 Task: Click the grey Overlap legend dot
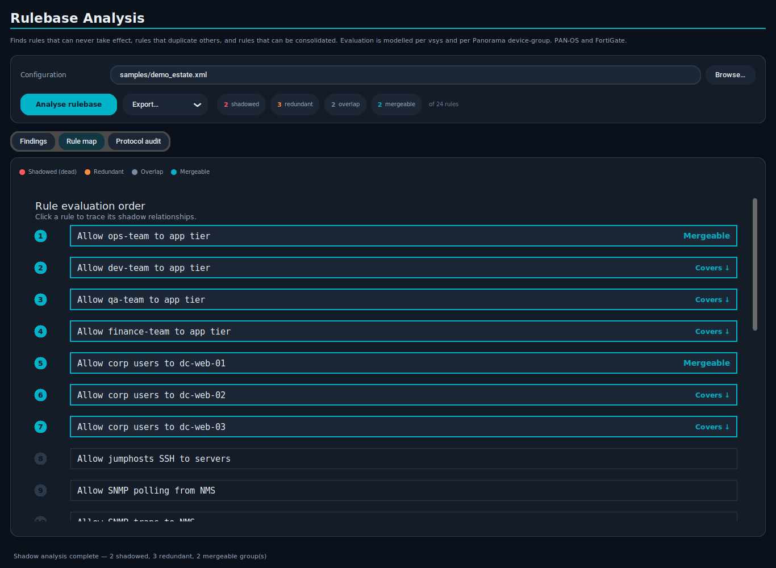click(x=135, y=172)
